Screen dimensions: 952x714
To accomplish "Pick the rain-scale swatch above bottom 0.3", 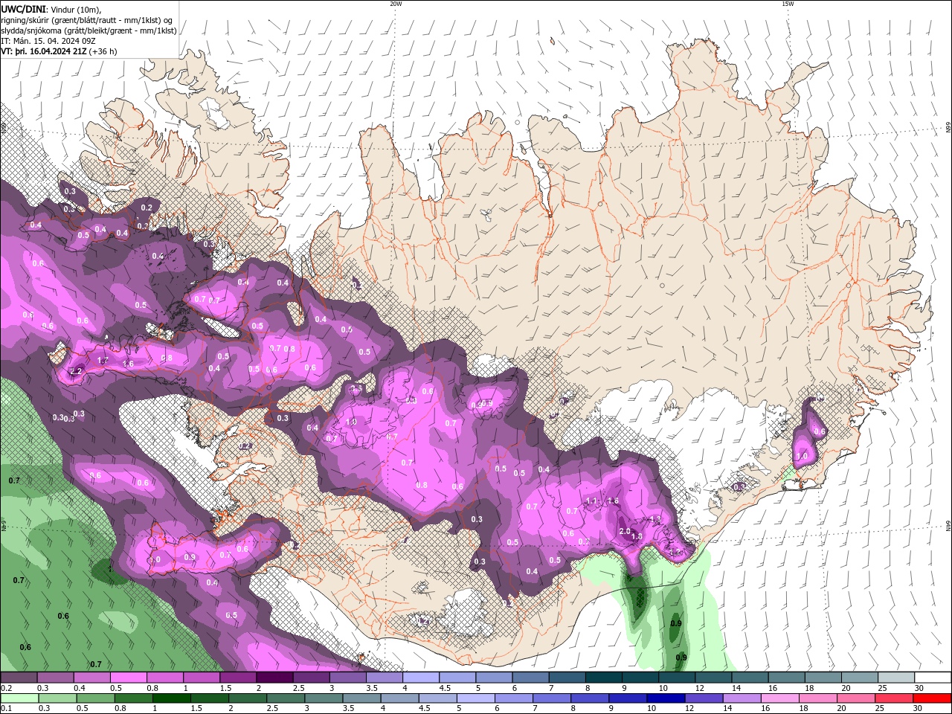I will (x=57, y=698).
